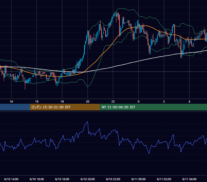Click the 22 hour label on price chart axis

point(113,102)
